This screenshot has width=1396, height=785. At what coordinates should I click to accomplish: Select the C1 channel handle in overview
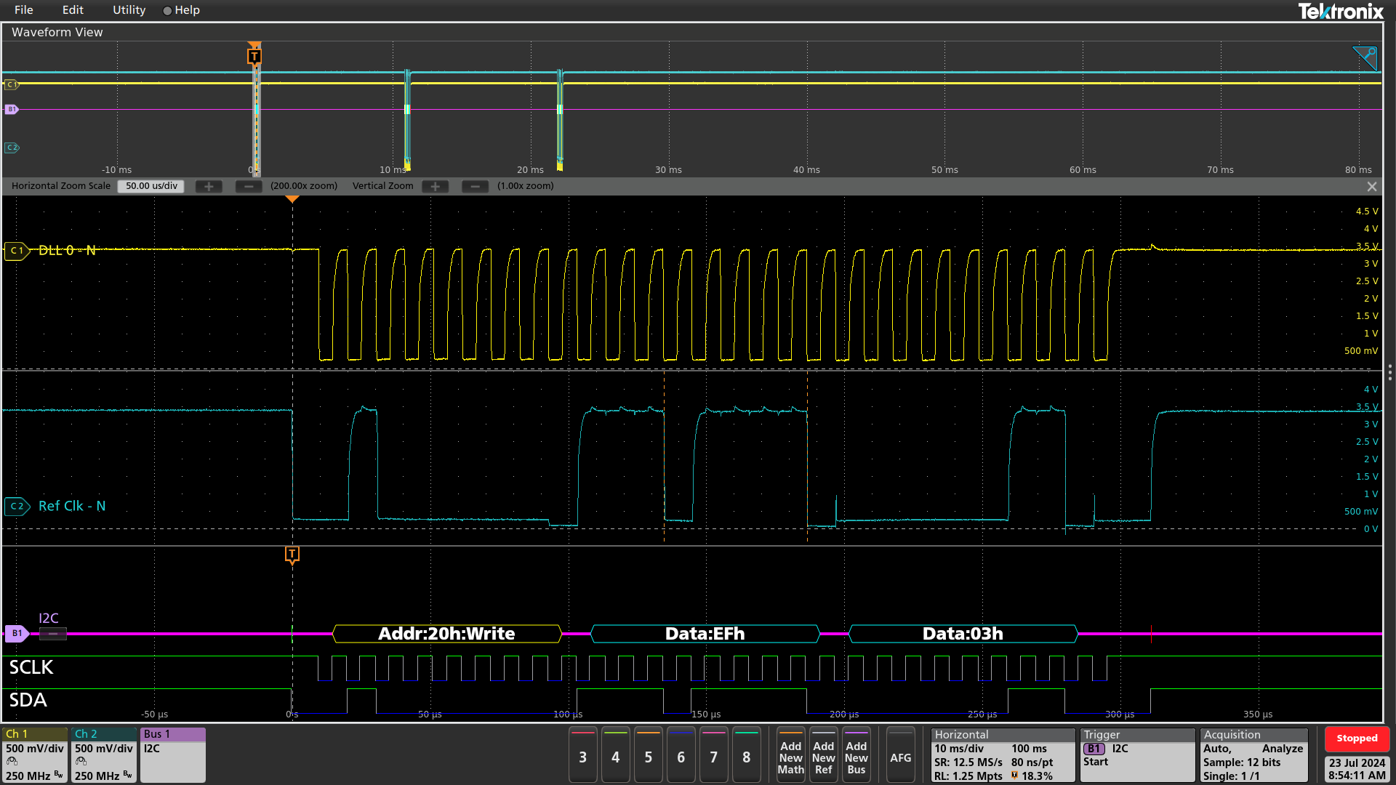12,85
